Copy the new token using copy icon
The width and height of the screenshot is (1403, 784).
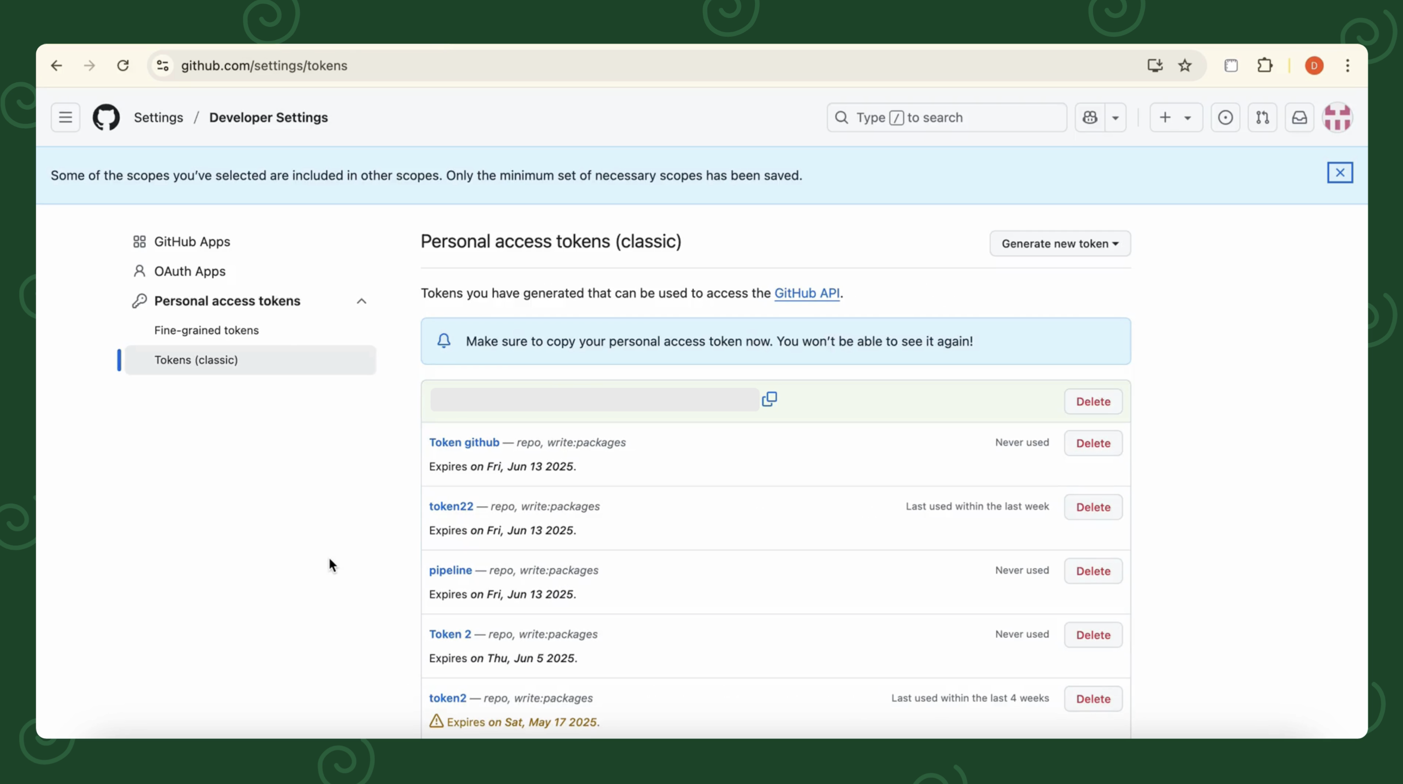coord(770,399)
